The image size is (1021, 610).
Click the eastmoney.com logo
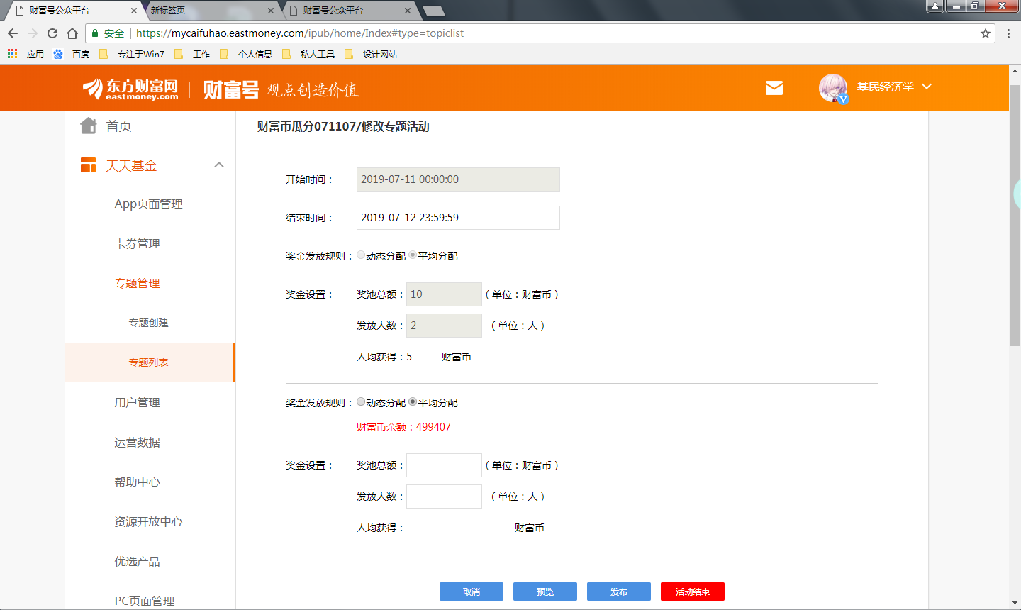(130, 89)
